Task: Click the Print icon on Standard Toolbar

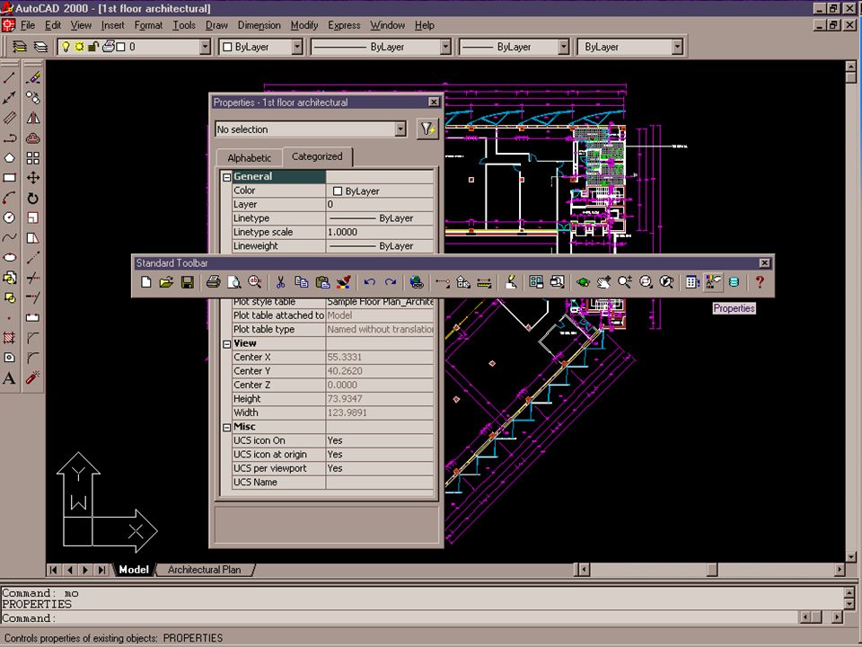Action: click(x=214, y=282)
